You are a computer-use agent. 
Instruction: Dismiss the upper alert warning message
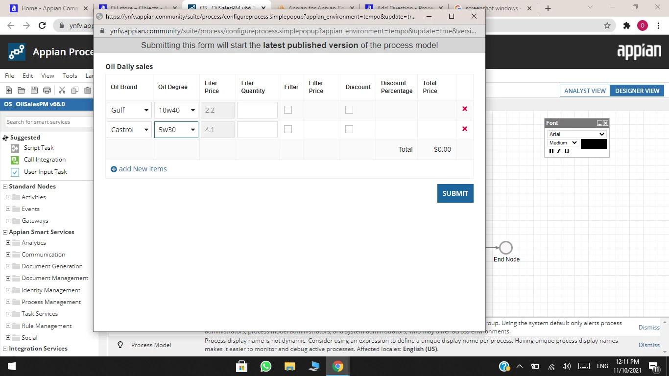pyautogui.click(x=649, y=328)
